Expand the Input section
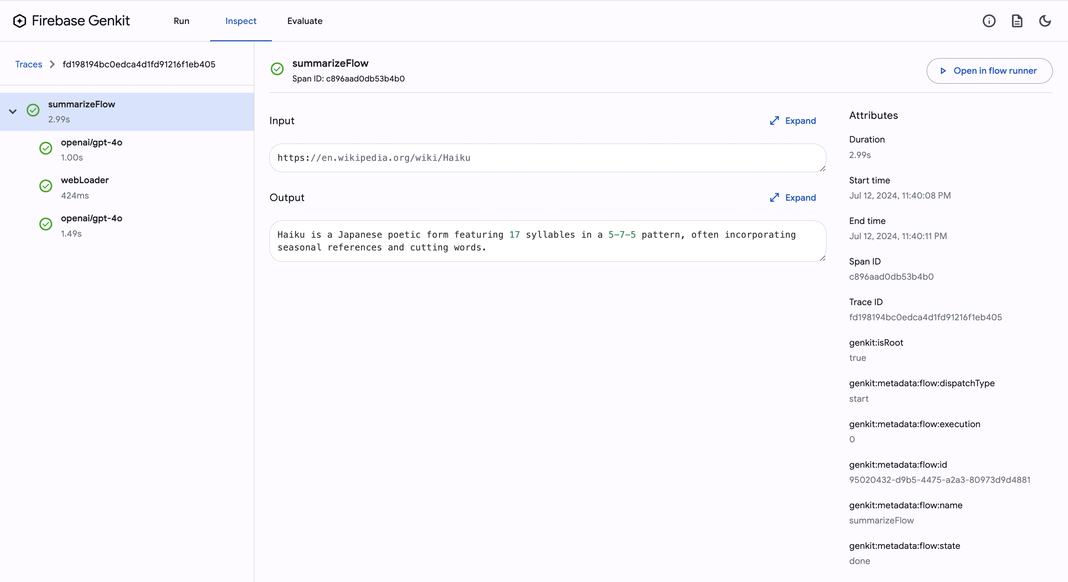The width and height of the screenshot is (1068, 582). tap(793, 121)
